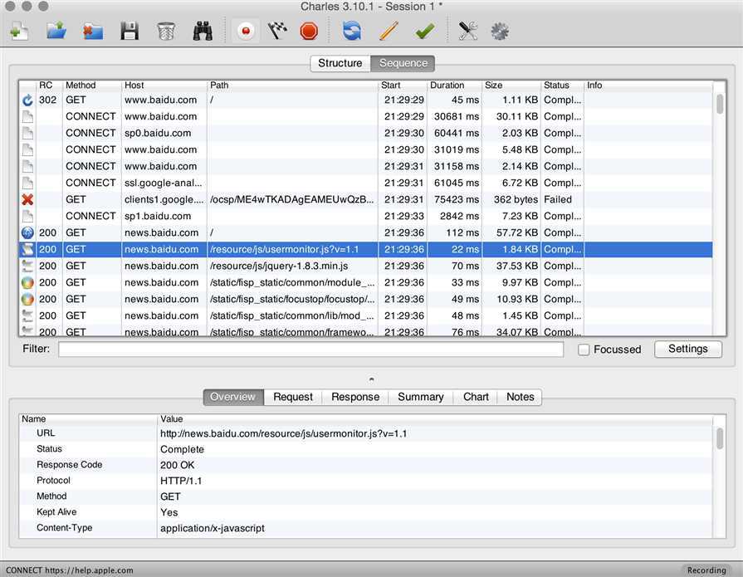
Task: Click the New Session toolbar icon
Action: 19,32
